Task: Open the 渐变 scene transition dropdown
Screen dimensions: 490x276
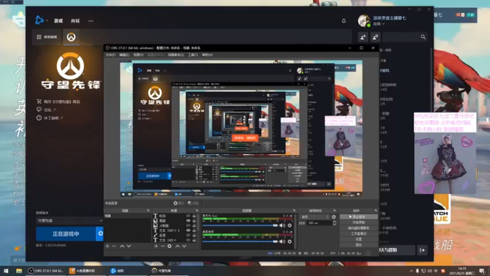Action: click(x=314, y=217)
